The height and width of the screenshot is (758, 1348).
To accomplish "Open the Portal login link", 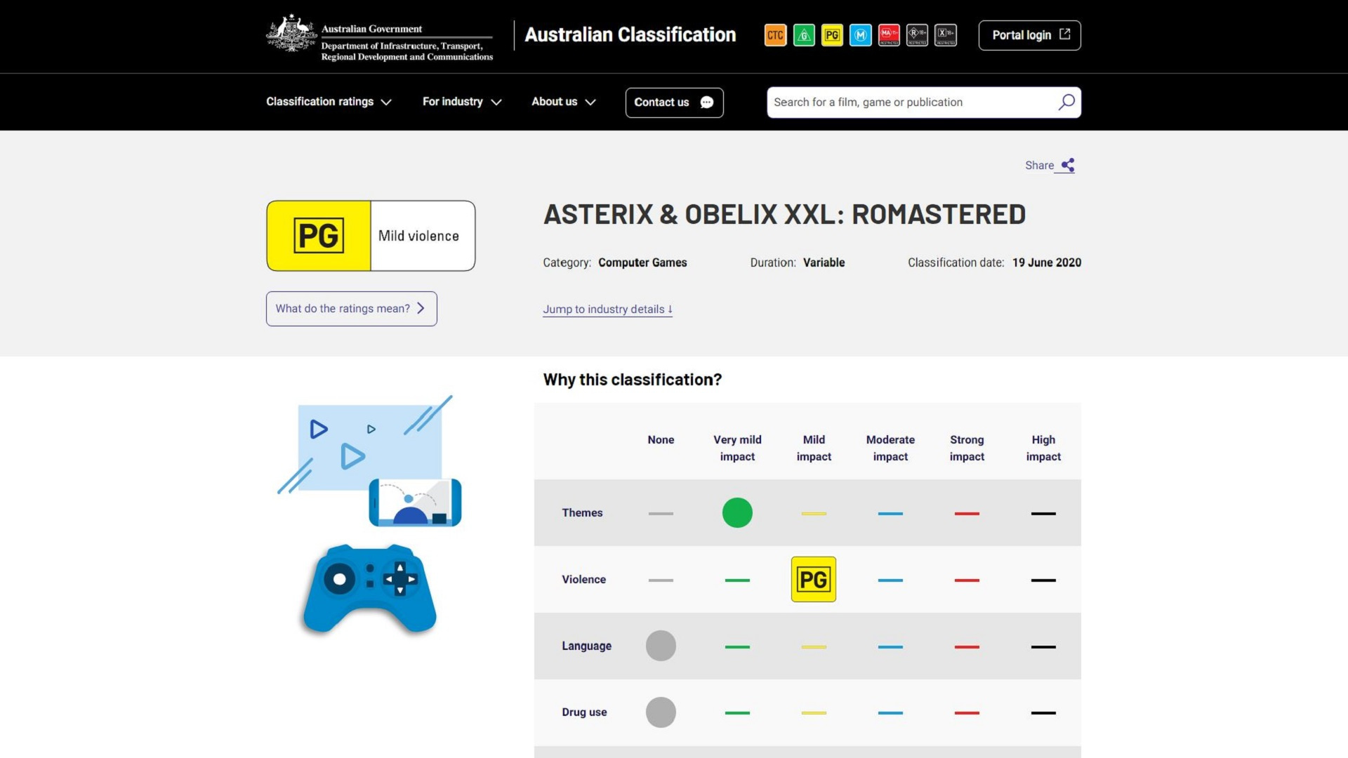I will pos(1029,35).
